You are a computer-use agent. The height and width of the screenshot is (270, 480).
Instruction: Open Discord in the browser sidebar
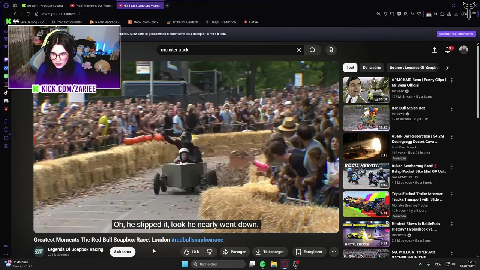(x=6, y=101)
